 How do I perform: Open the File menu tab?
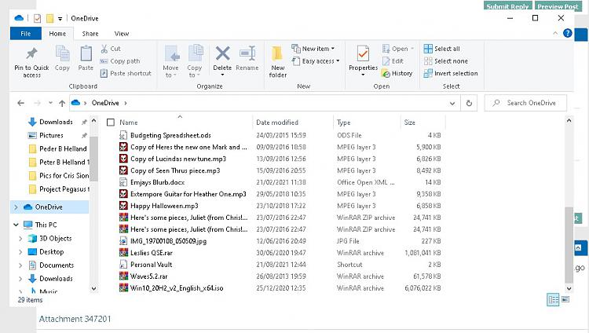click(26, 34)
